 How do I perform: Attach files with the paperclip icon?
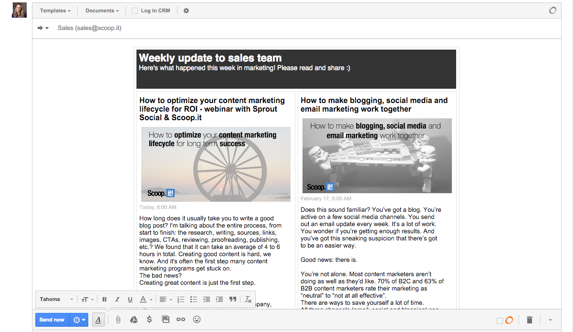(x=118, y=320)
